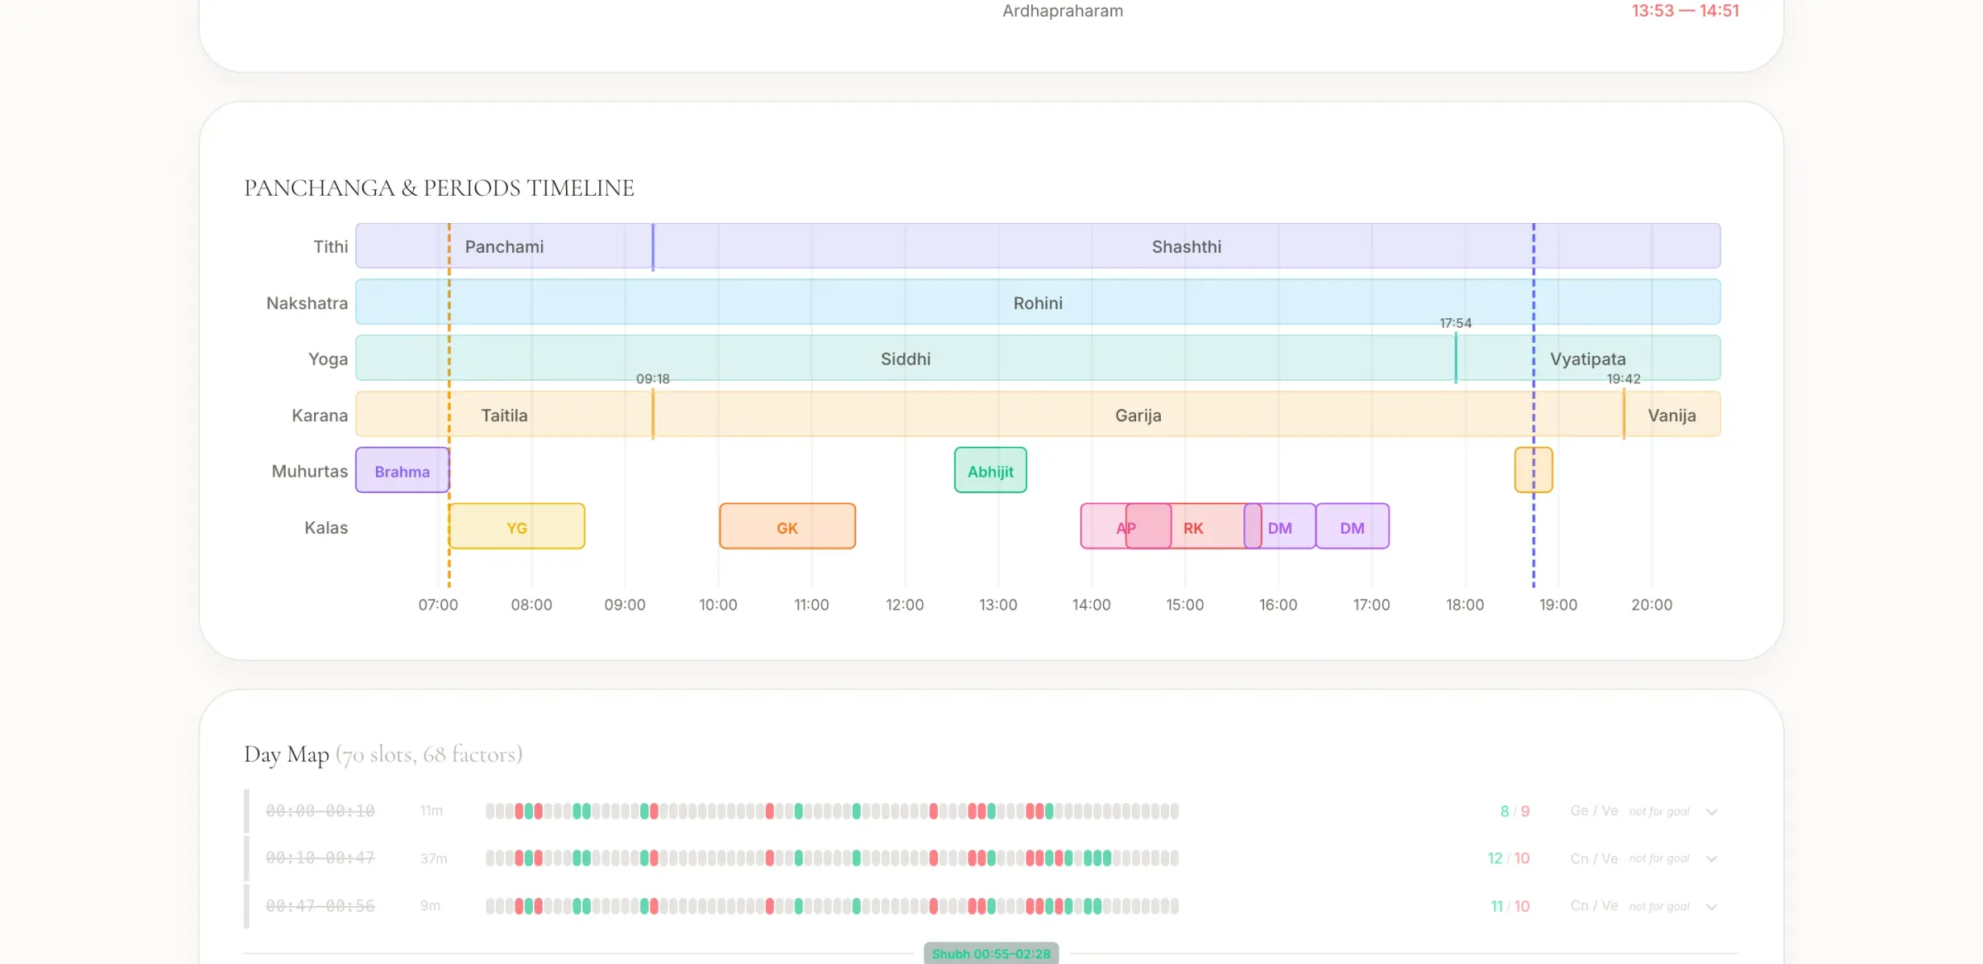The image size is (1983, 964).
Task: Click the Panchanga & Periods Timeline heading
Action: (440, 188)
